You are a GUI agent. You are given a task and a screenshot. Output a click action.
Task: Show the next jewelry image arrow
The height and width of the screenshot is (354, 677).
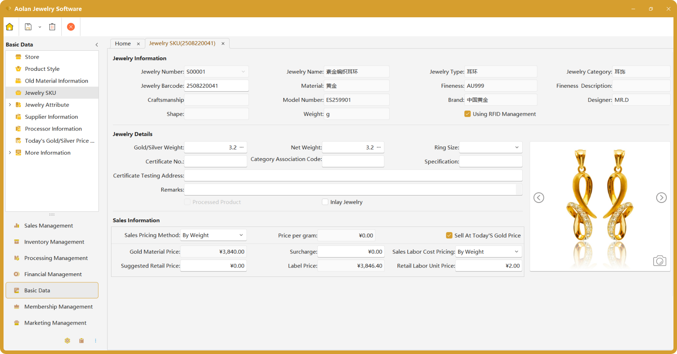tap(661, 197)
